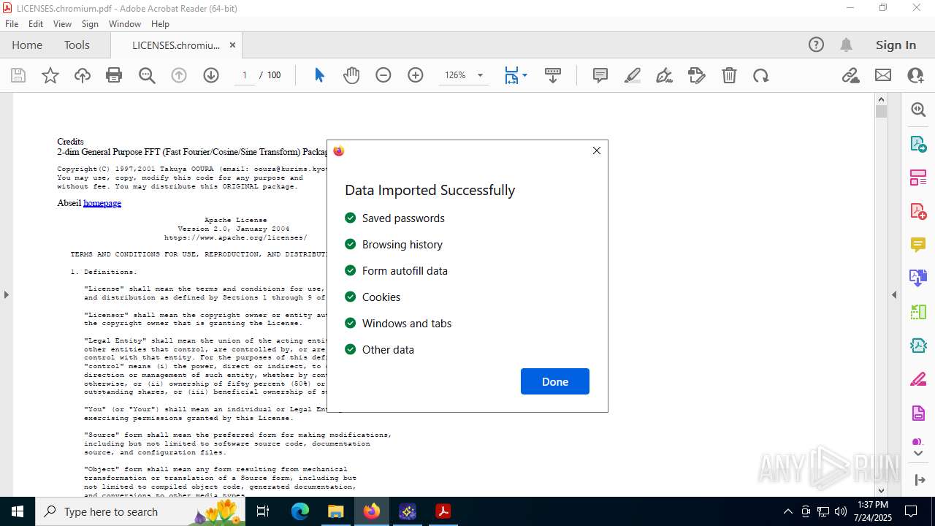The width and height of the screenshot is (935, 526).
Task: Show hidden system tray icons
Action: click(787, 511)
